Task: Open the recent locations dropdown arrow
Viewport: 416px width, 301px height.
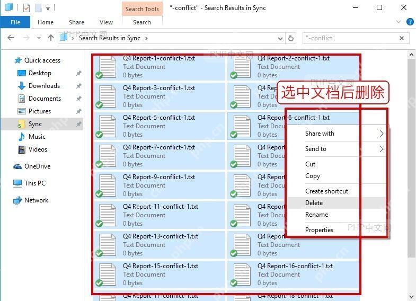Action: point(39,38)
